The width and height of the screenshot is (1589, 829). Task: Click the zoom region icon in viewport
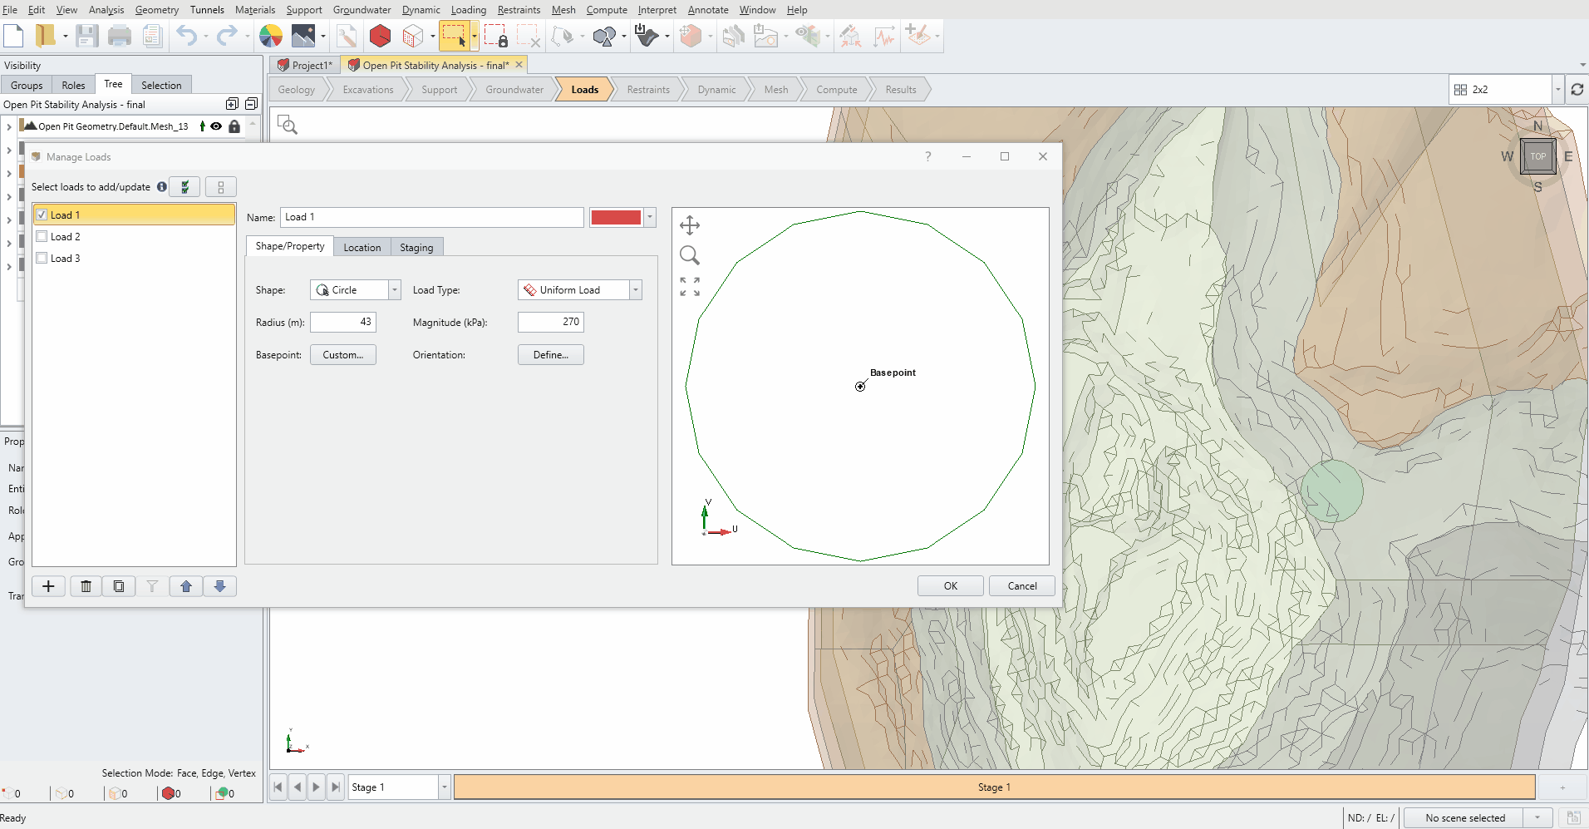288,125
